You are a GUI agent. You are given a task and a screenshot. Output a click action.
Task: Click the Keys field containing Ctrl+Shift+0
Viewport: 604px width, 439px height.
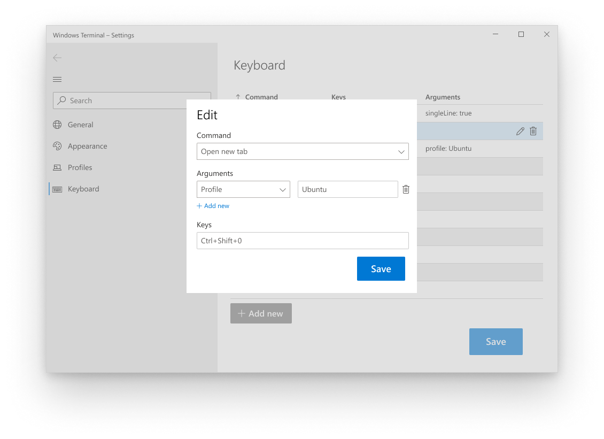(x=303, y=241)
